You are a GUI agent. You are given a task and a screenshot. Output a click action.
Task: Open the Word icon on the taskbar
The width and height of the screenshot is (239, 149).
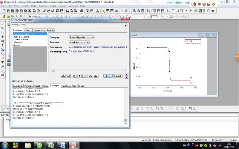click(x=62, y=145)
